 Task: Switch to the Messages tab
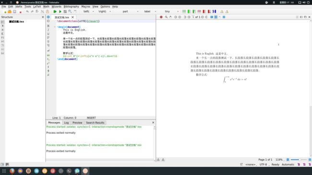(54, 123)
